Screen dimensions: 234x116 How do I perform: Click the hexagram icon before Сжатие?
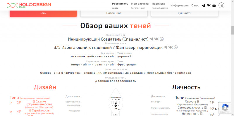34,101
